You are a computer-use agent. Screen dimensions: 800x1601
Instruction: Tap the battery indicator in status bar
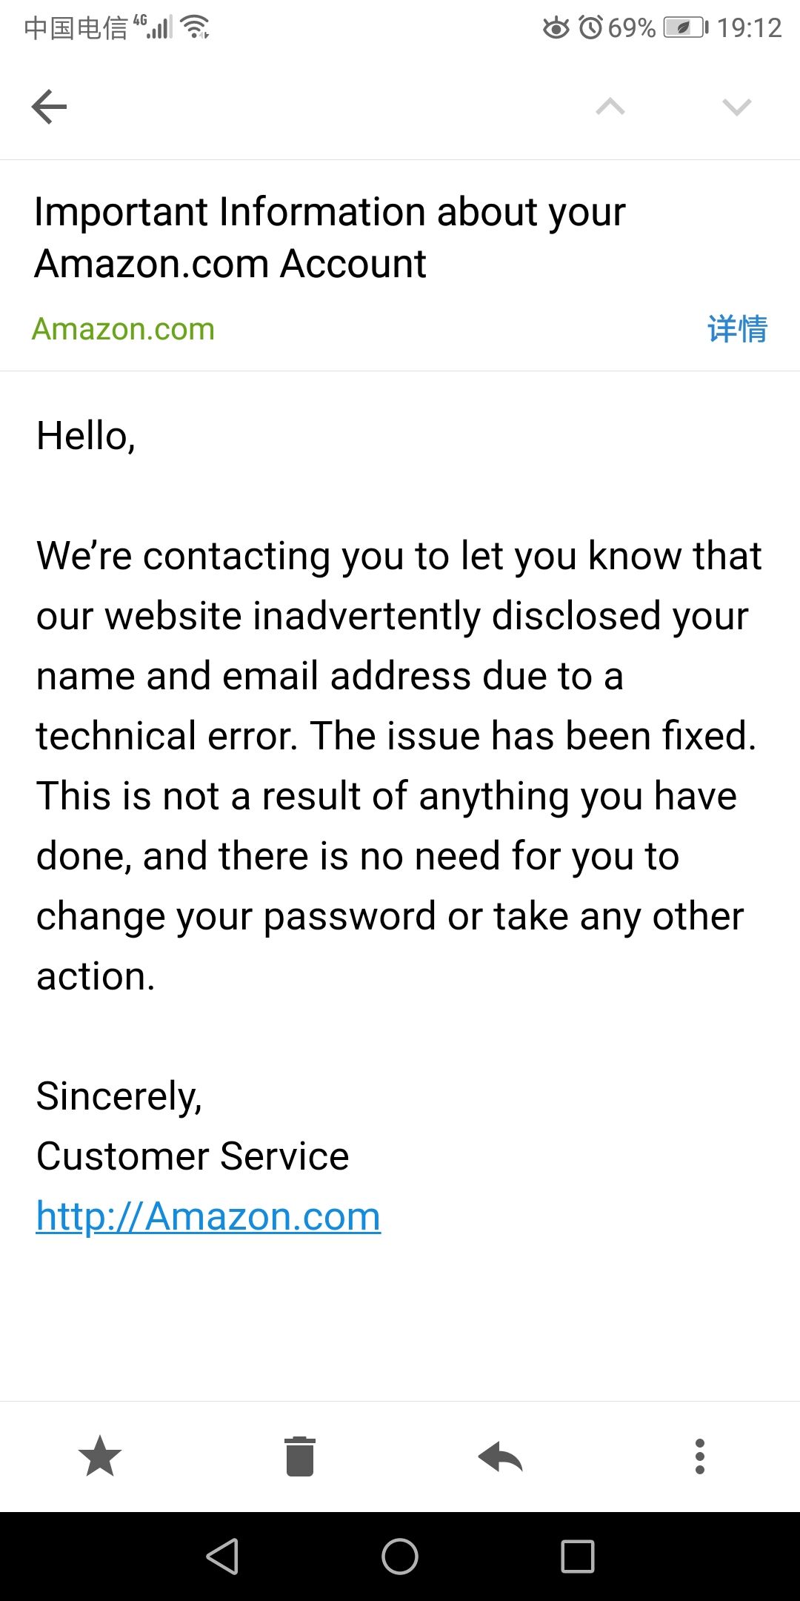(686, 28)
